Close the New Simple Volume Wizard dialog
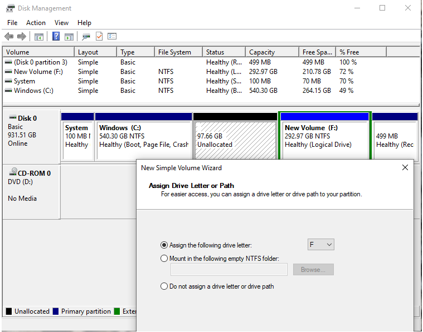Screen dimensions: 423x332 [405, 167]
